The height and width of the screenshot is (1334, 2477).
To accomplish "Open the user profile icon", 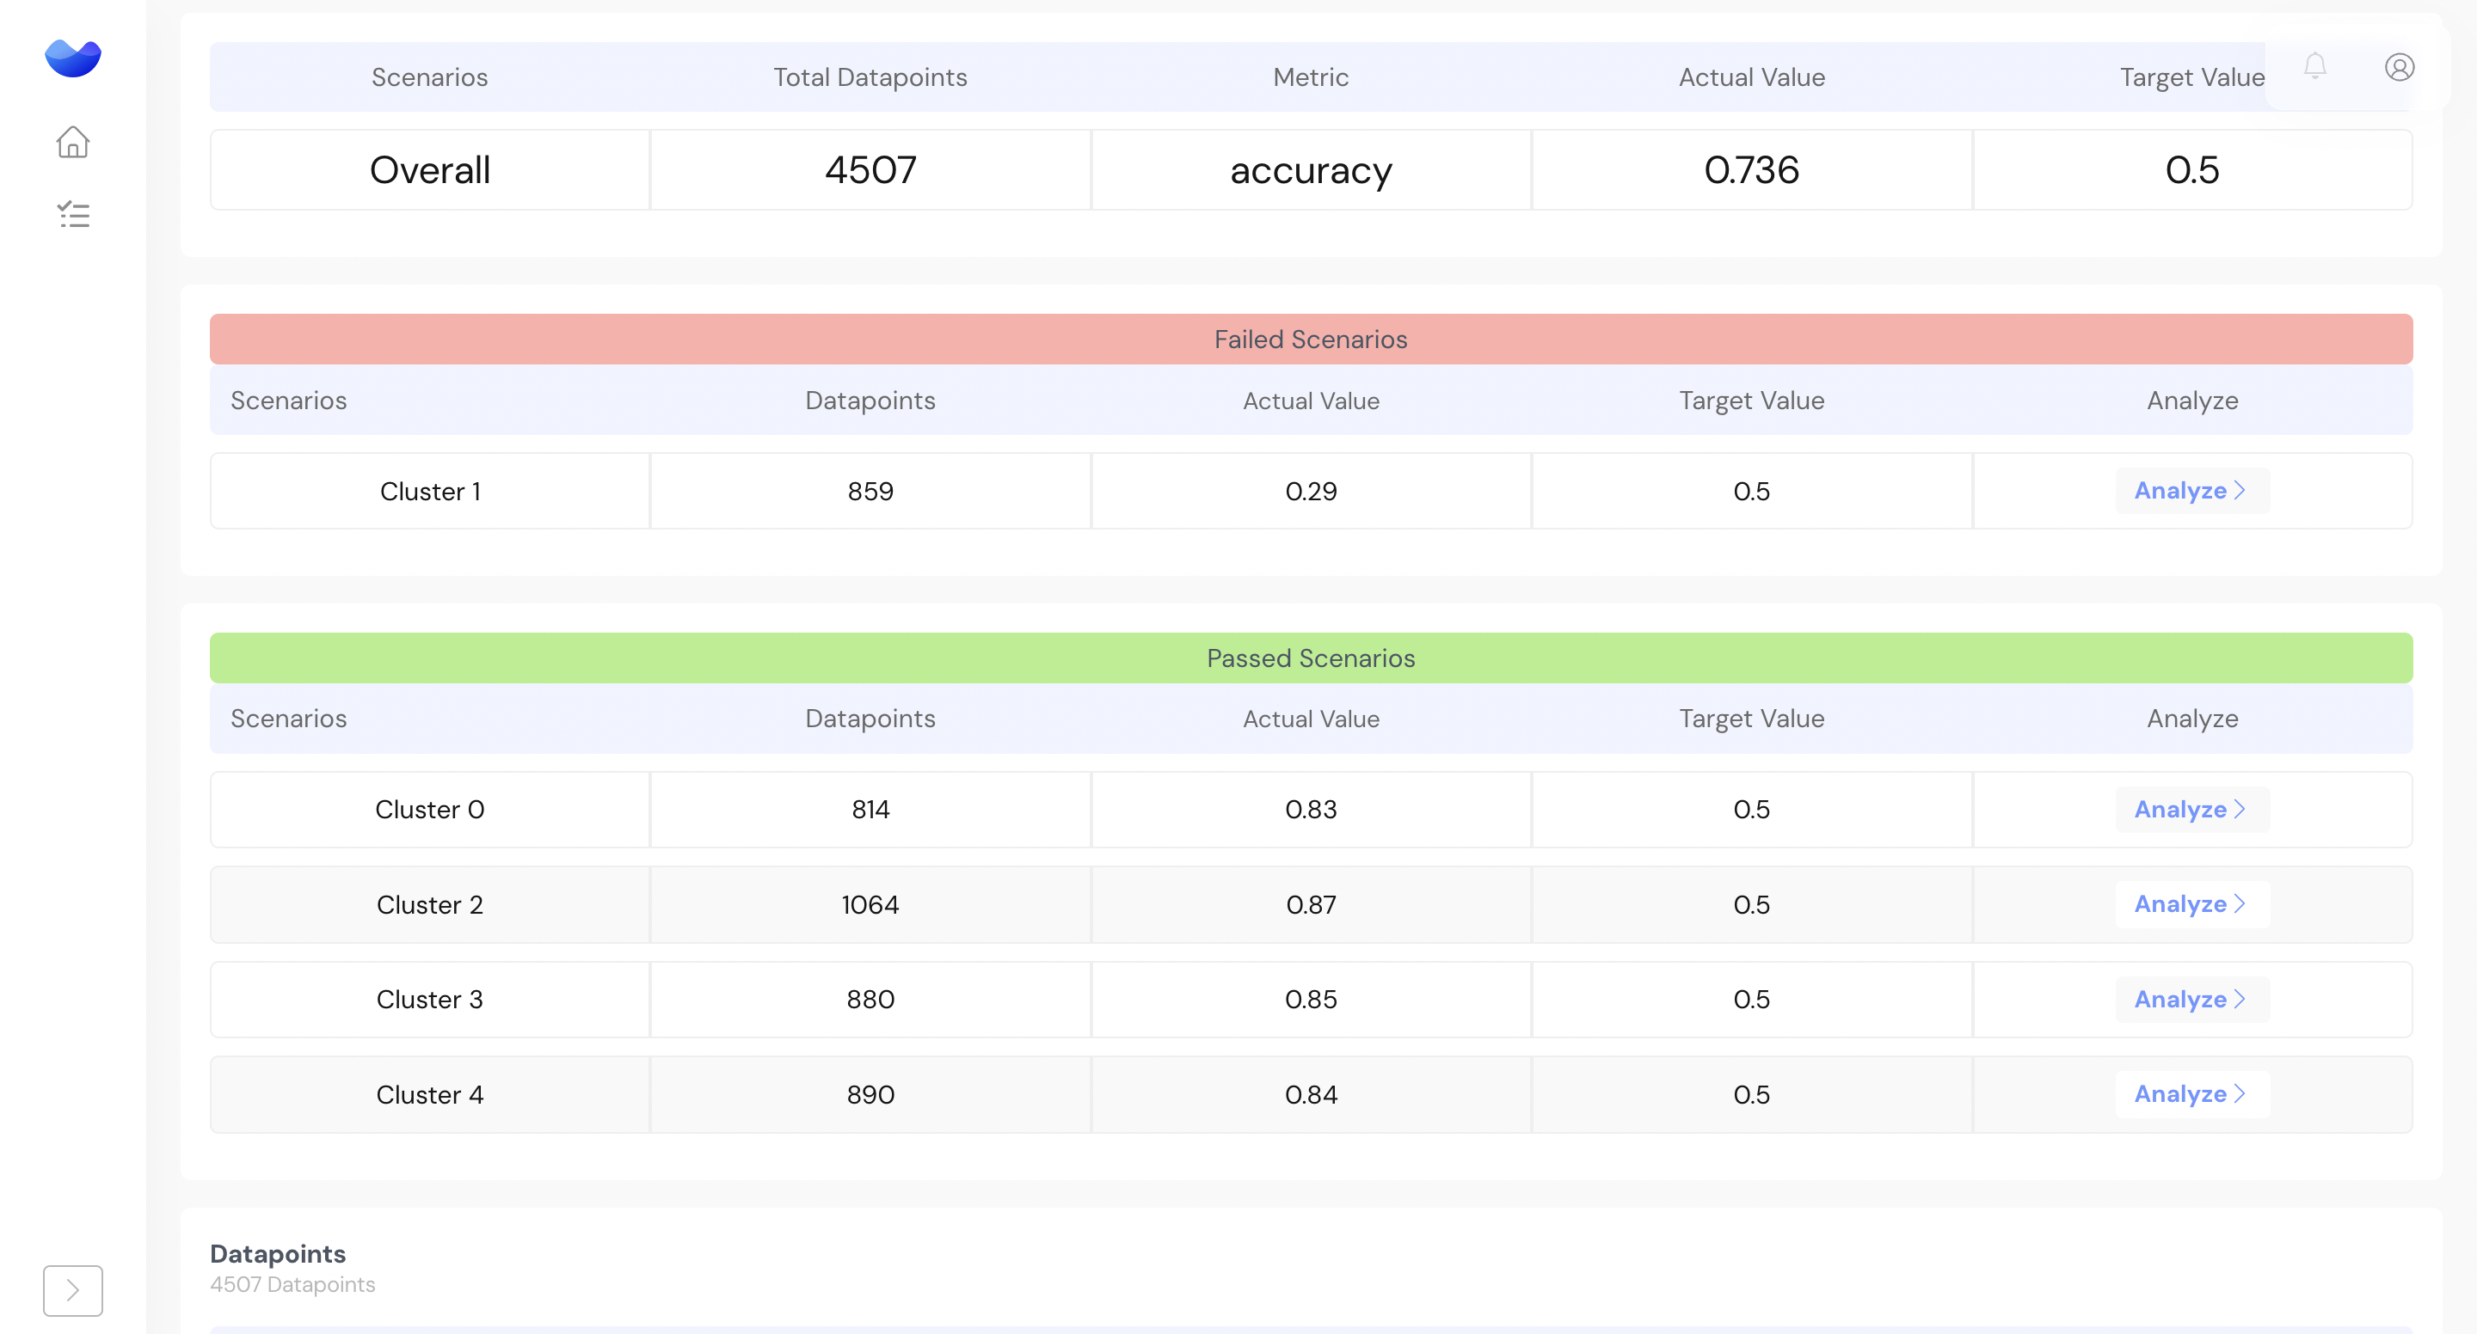I will (x=2399, y=66).
